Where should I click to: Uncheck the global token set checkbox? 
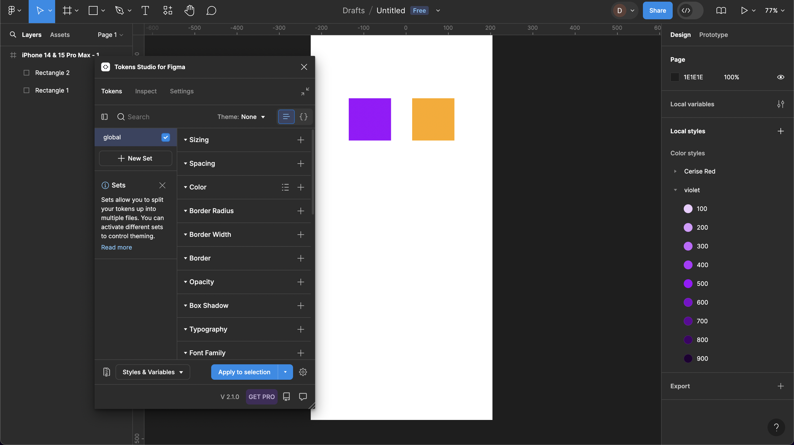click(x=165, y=137)
